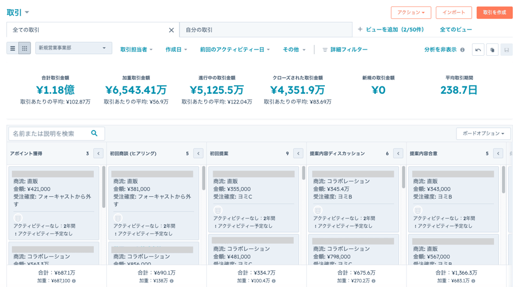Select the 自分の取引 tab
The image size is (522, 287).
(266, 30)
